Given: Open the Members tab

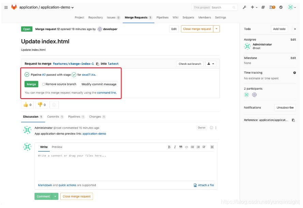Looking at the screenshot, I should [204, 17].
